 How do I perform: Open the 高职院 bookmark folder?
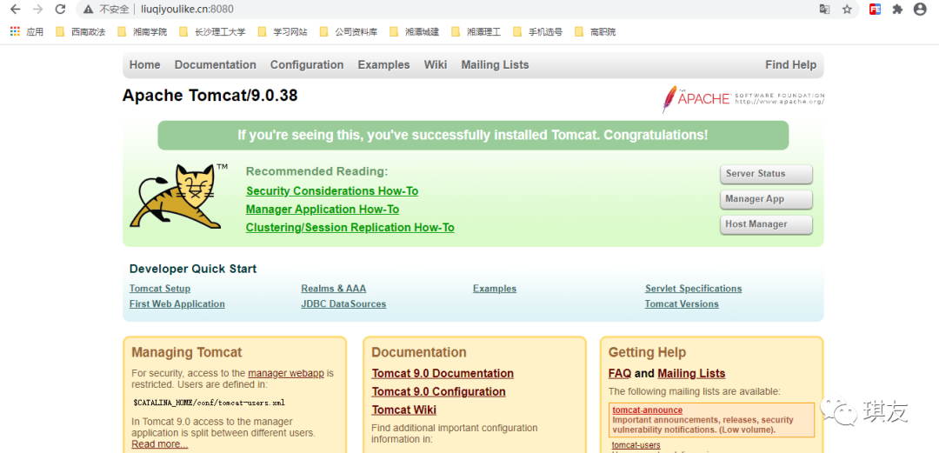(596, 32)
